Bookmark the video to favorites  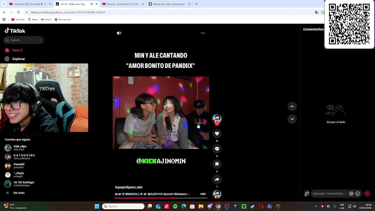click(217, 164)
